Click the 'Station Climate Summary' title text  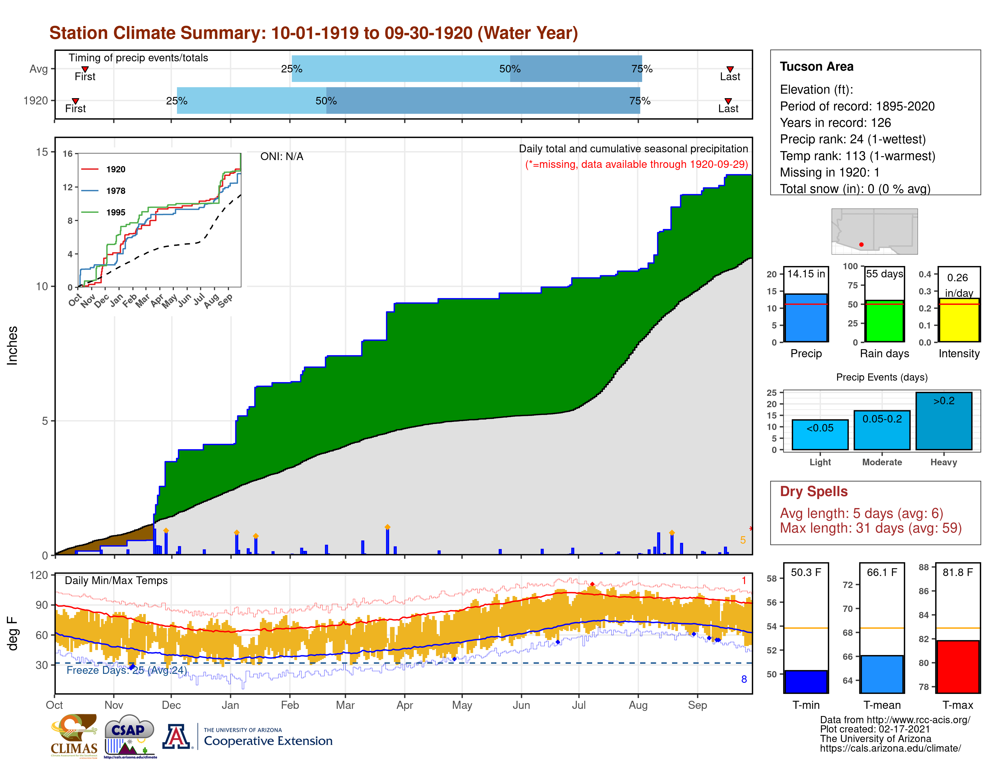pos(313,33)
